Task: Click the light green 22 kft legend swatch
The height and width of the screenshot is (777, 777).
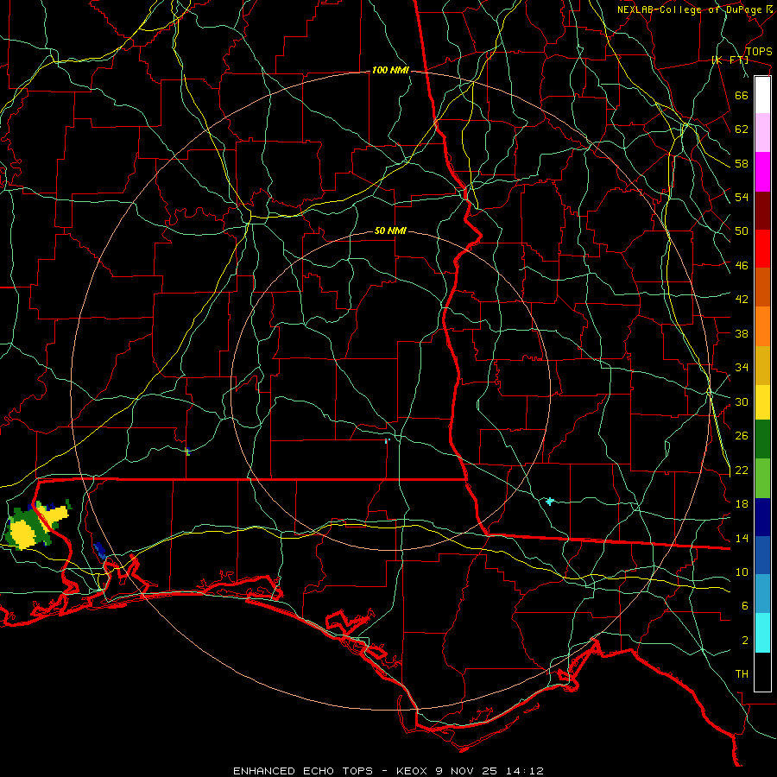Action: coord(762,478)
